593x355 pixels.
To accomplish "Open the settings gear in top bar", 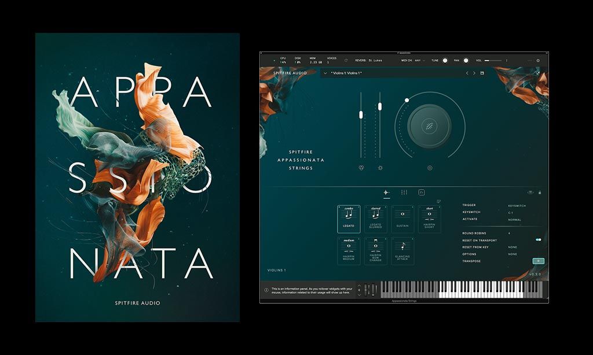I will [x=538, y=61].
